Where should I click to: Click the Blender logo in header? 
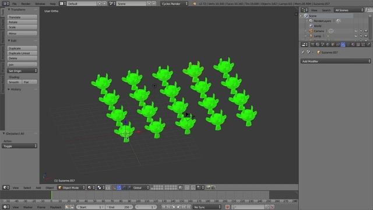pyautogui.click(x=195, y=3)
